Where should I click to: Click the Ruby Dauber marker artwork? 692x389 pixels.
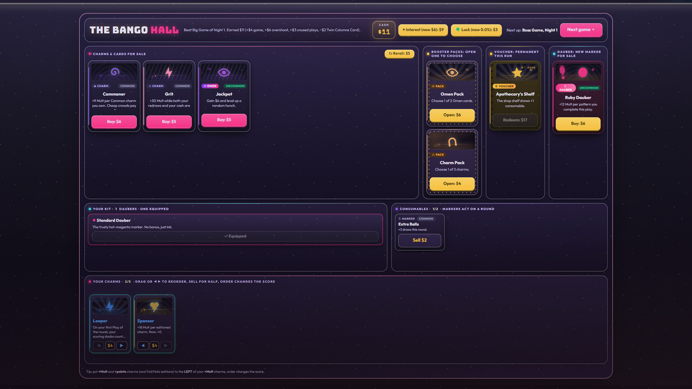578,72
